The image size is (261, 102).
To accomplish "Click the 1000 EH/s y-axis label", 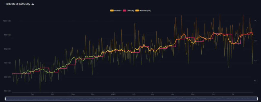I will (7, 21).
